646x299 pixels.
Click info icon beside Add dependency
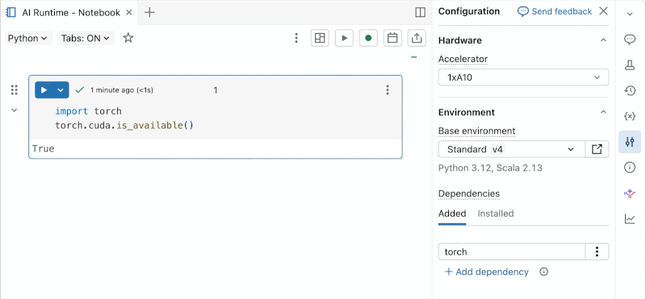point(543,272)
